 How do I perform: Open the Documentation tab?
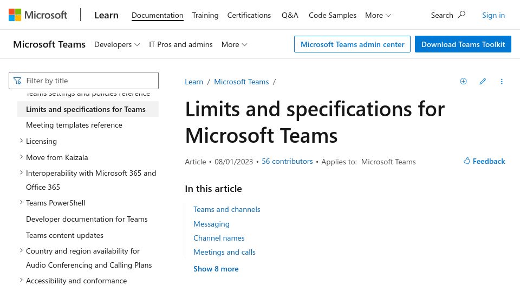coord(157,15)
